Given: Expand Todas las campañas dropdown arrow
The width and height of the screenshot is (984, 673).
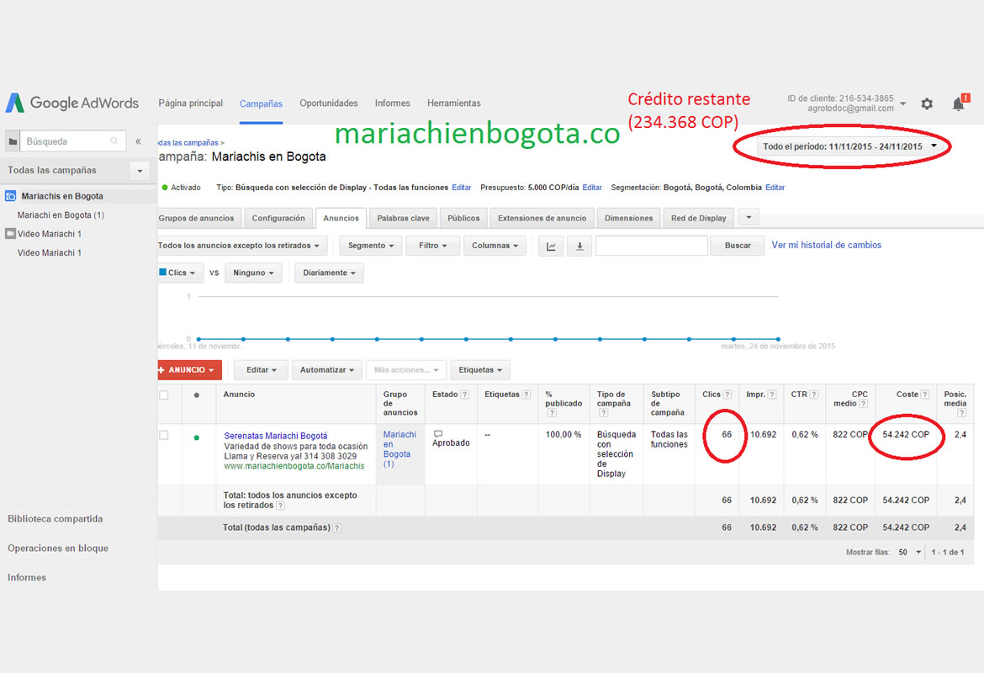Looking at the screenshot, I should coord(140,171).
